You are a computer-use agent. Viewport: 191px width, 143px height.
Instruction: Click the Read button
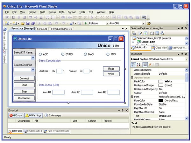111,69
